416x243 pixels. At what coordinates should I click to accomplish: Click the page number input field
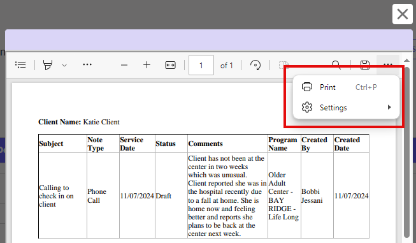pos(201,65)
